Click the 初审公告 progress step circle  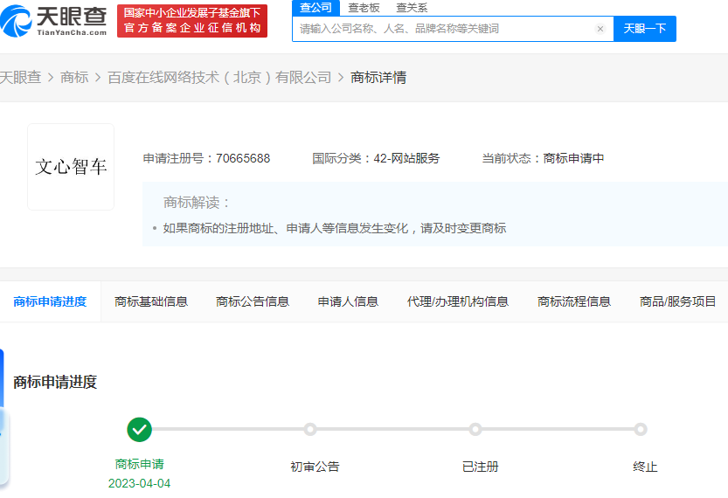pos(310,429)
